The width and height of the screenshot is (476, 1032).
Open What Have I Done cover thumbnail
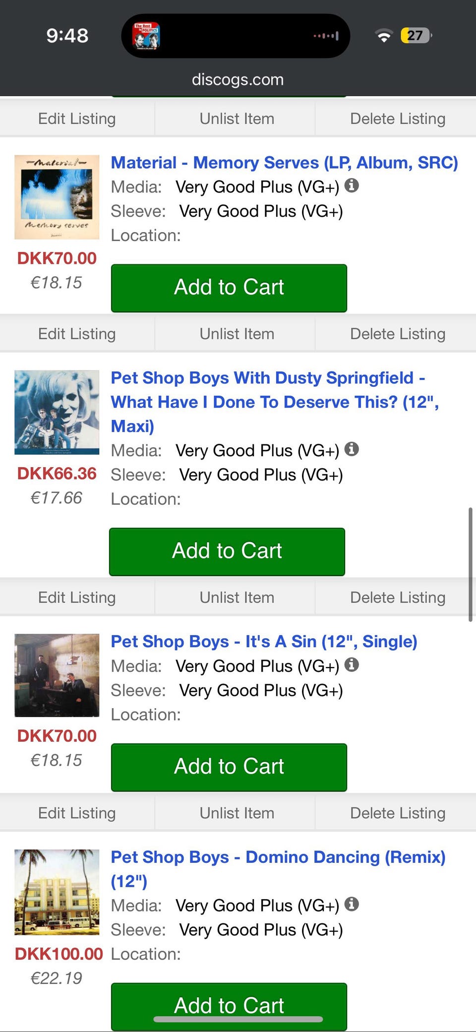[x=57, y=412]
